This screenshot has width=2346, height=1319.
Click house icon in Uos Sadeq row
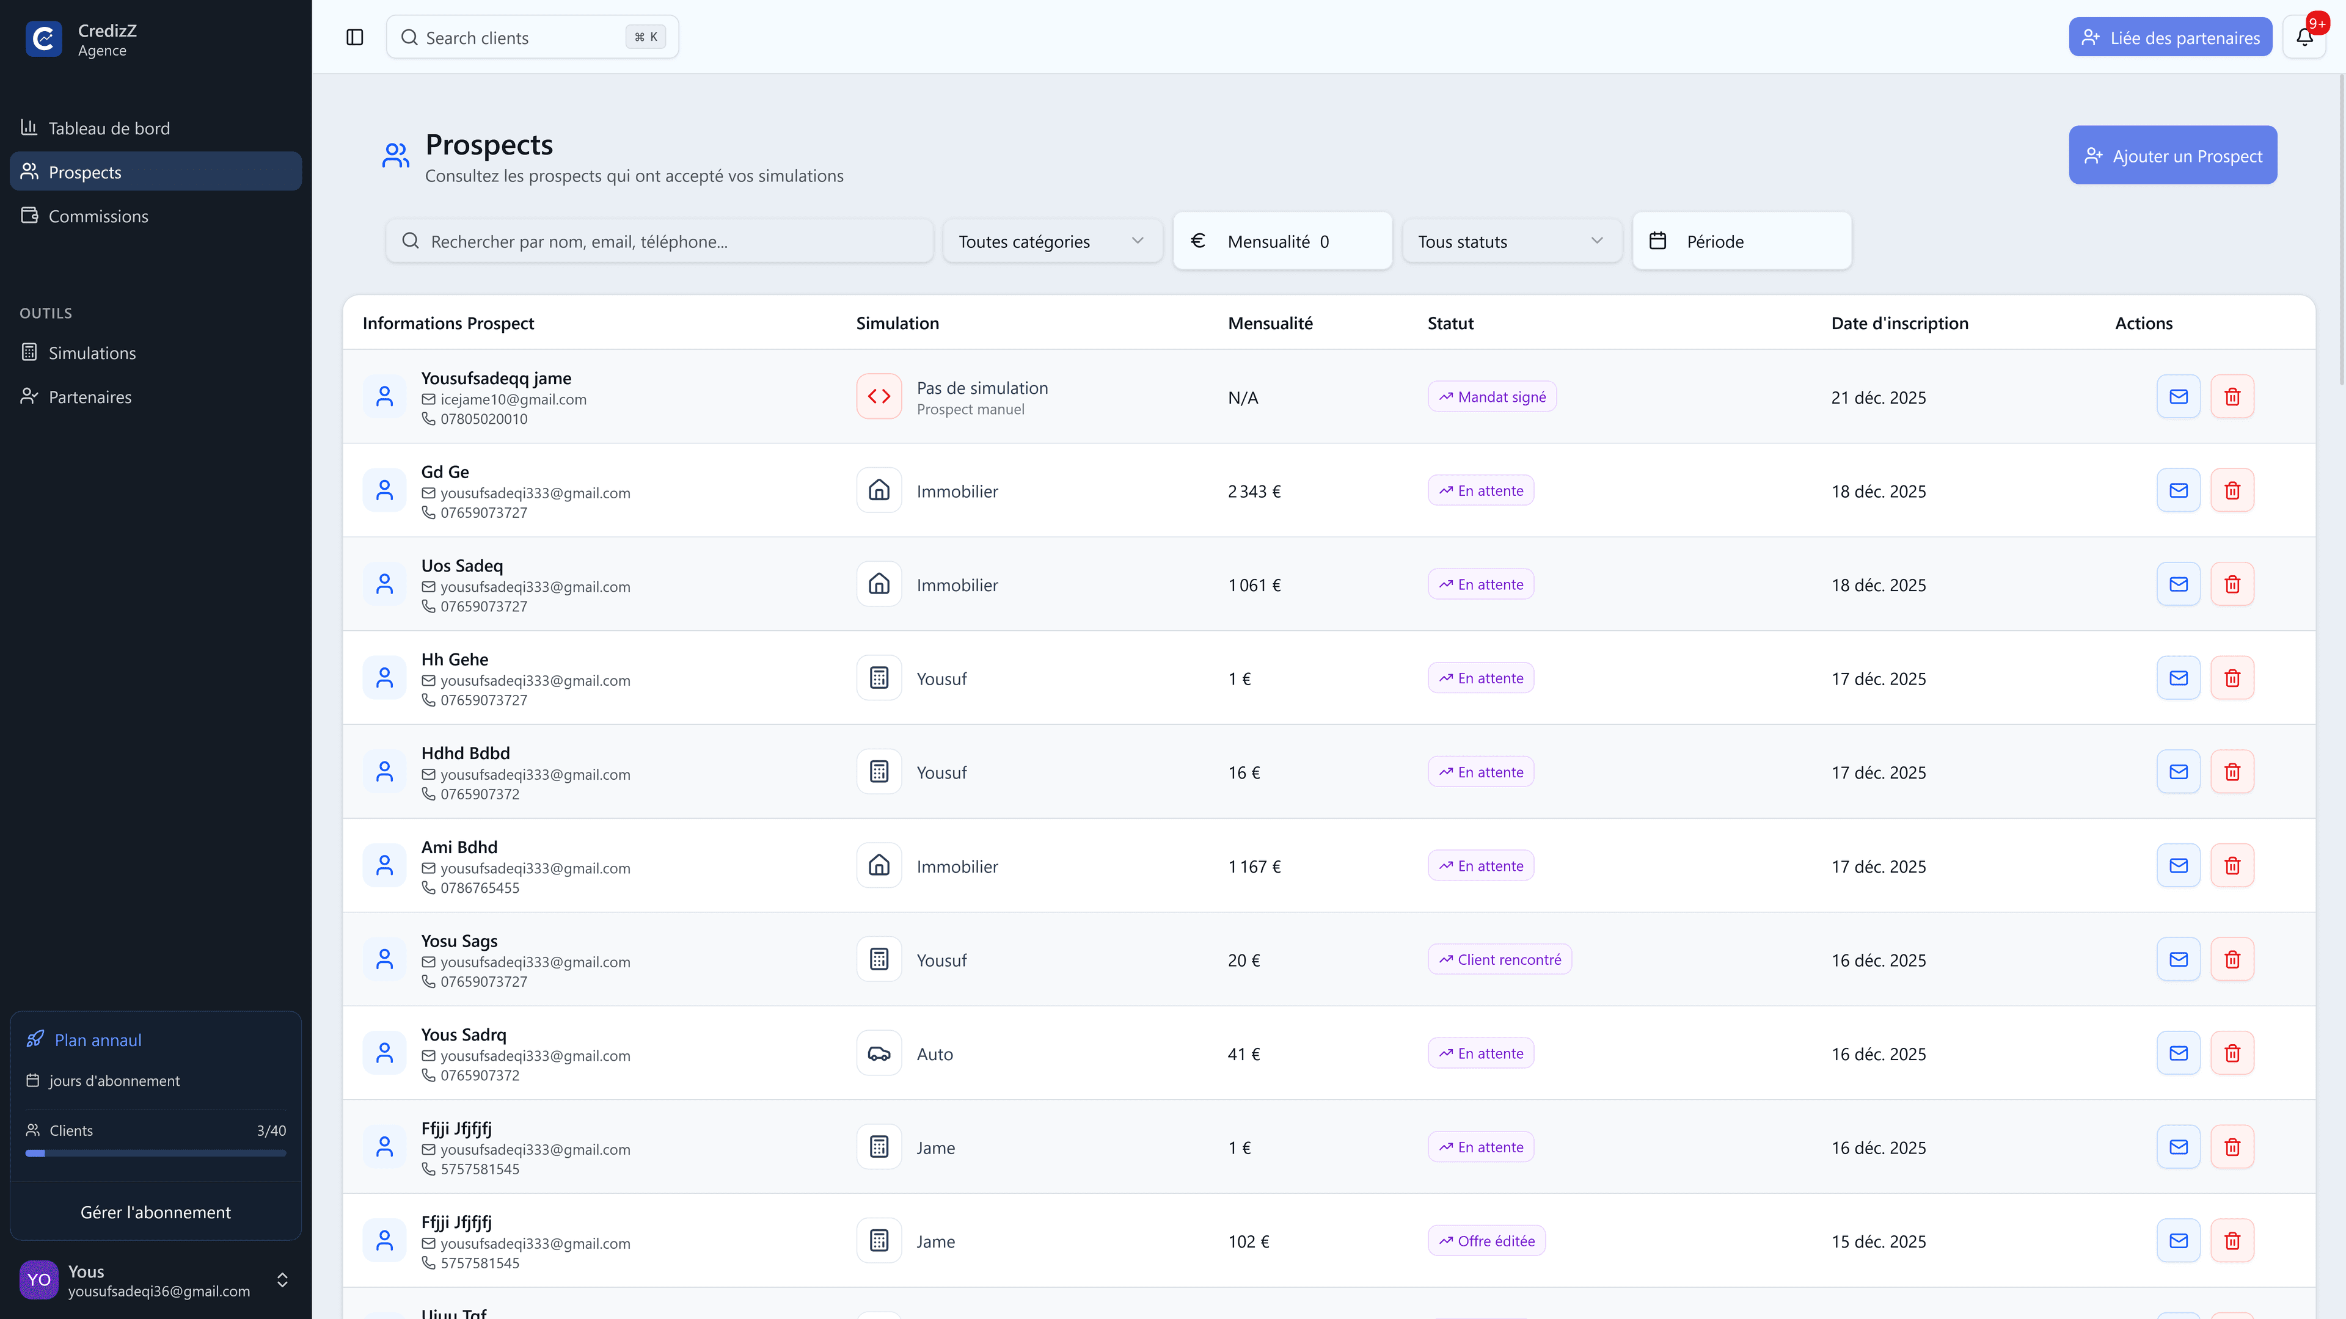[x=879, y=584]
